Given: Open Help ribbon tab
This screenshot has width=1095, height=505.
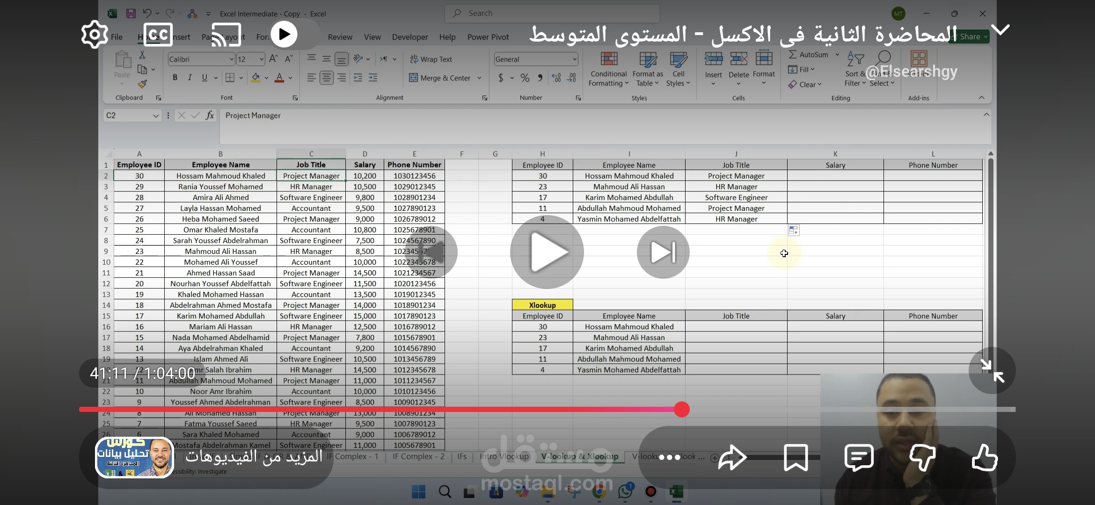Looking at the screenshot, I should (x=447, y=37).
